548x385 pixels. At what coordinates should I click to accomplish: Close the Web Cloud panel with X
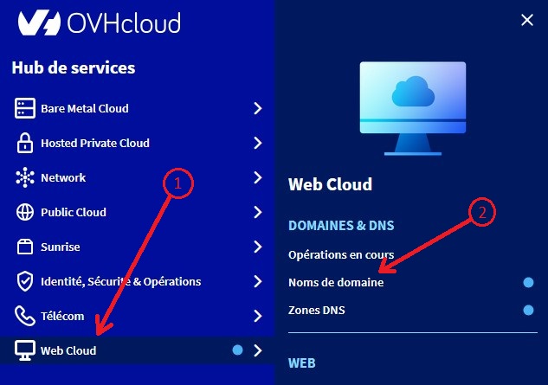pos(527,20)
